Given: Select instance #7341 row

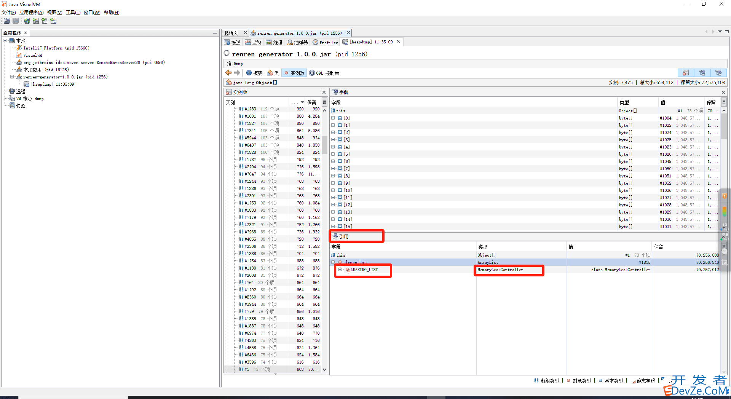Looking at the screenshot, I should [x=273, y=131].
